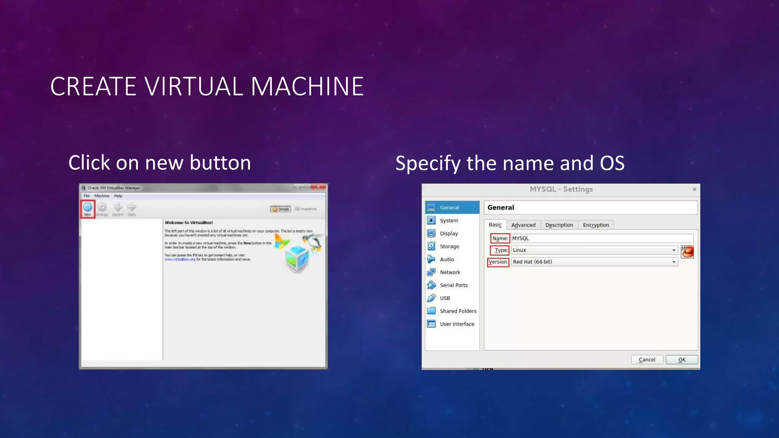
Task: Click OK to confirm MYSQL Settings
Action: click(682, 360)
